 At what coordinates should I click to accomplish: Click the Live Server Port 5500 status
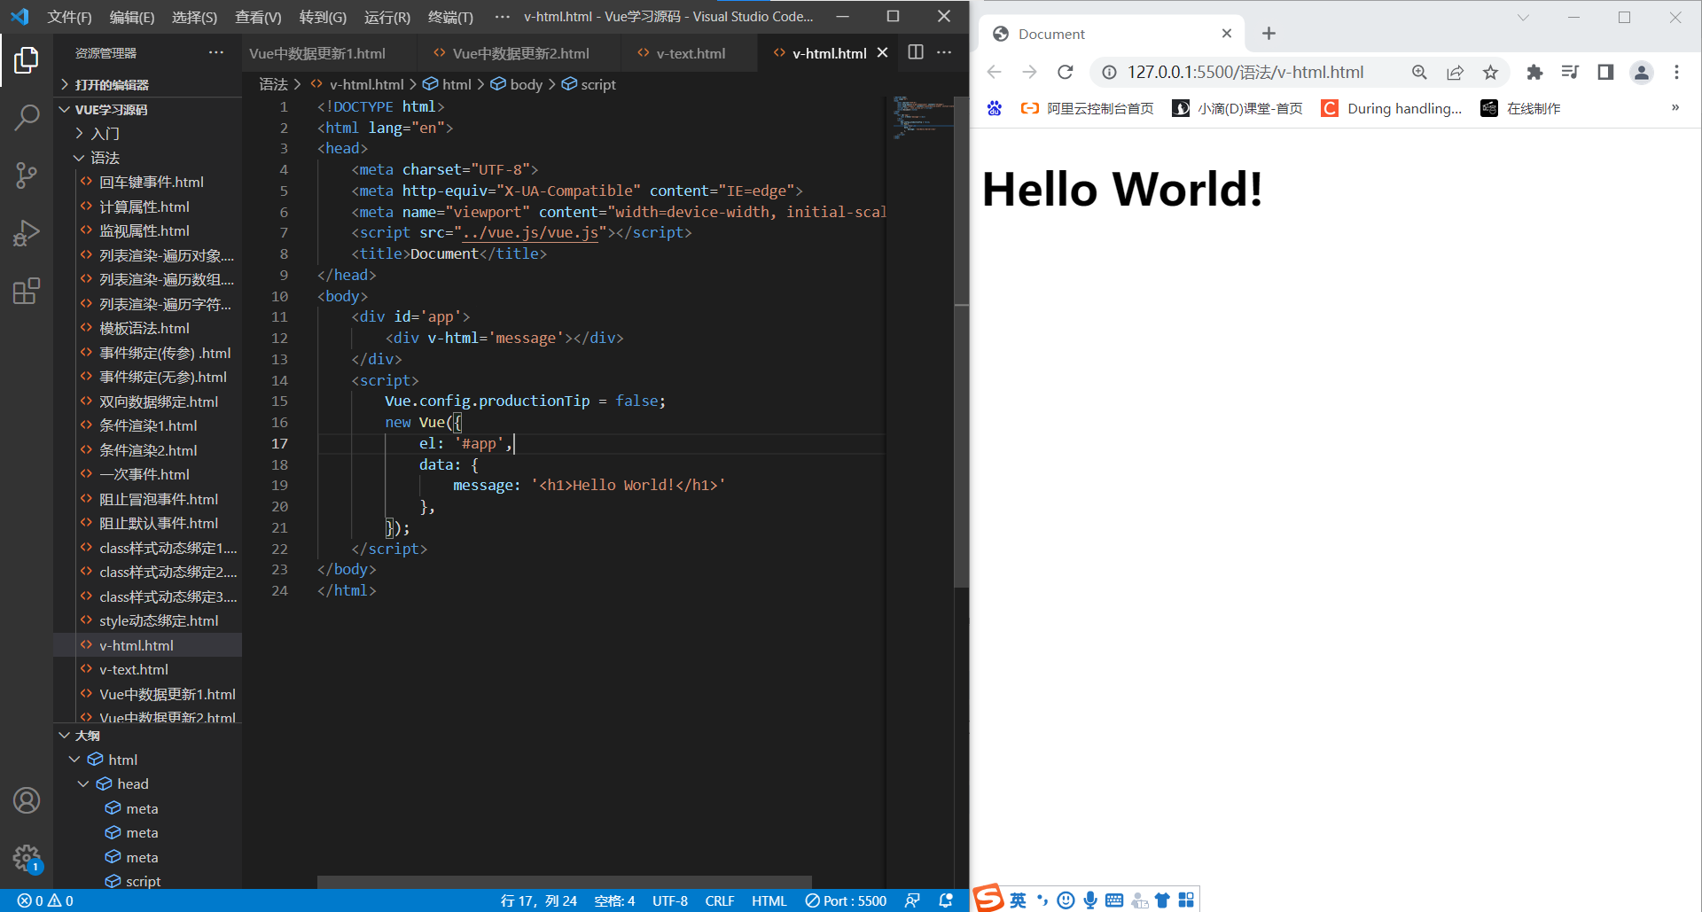846,900
